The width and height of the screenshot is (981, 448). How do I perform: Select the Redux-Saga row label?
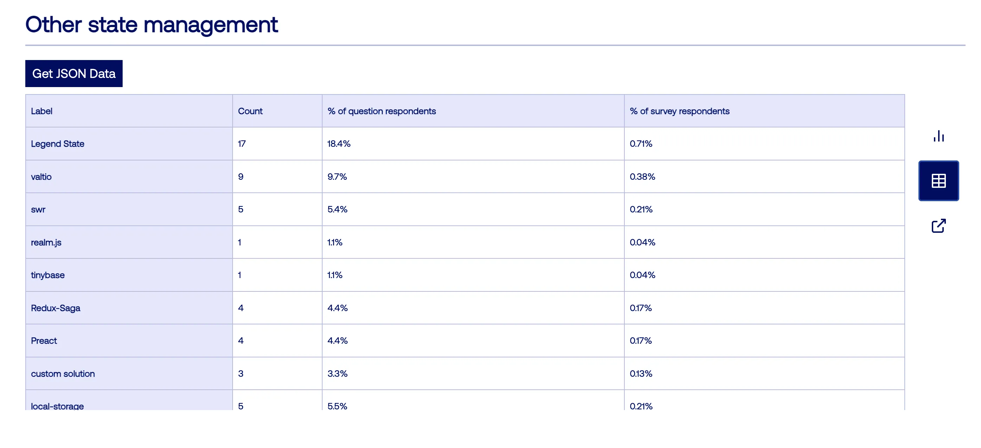(56, 308)
